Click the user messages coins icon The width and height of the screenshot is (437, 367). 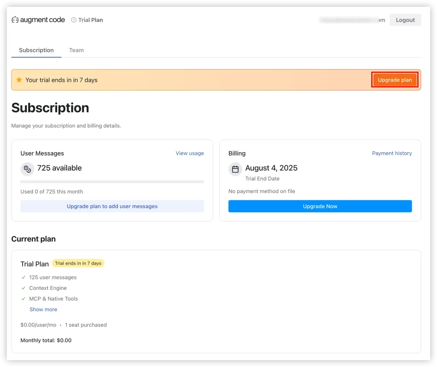[27, 169]
